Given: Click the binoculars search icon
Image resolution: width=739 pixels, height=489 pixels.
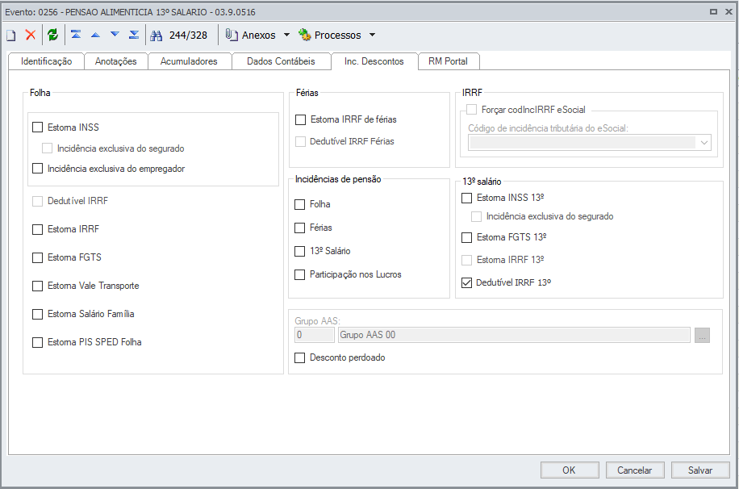Looking at the screenshot, I should click(x=156, y=36).
